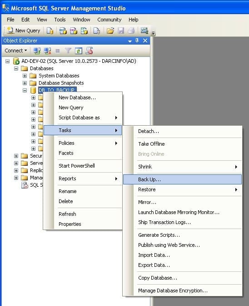Select the System Databases folder icon

[33, 76]
